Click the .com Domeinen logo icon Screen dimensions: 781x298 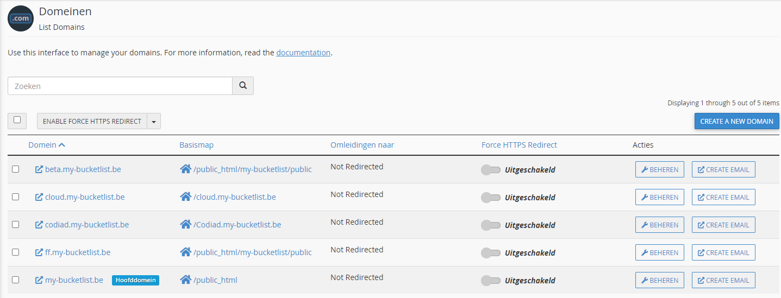click(21, 18)
